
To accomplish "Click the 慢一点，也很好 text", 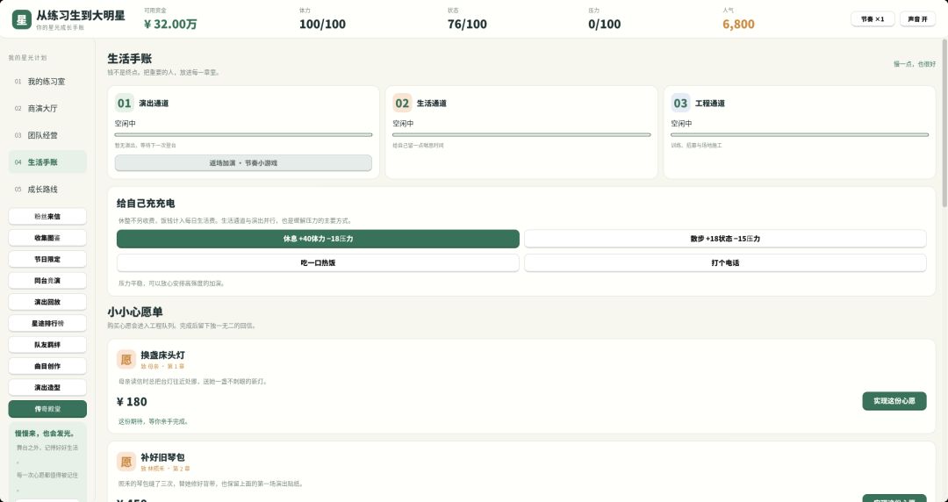I will click(914, 63).
